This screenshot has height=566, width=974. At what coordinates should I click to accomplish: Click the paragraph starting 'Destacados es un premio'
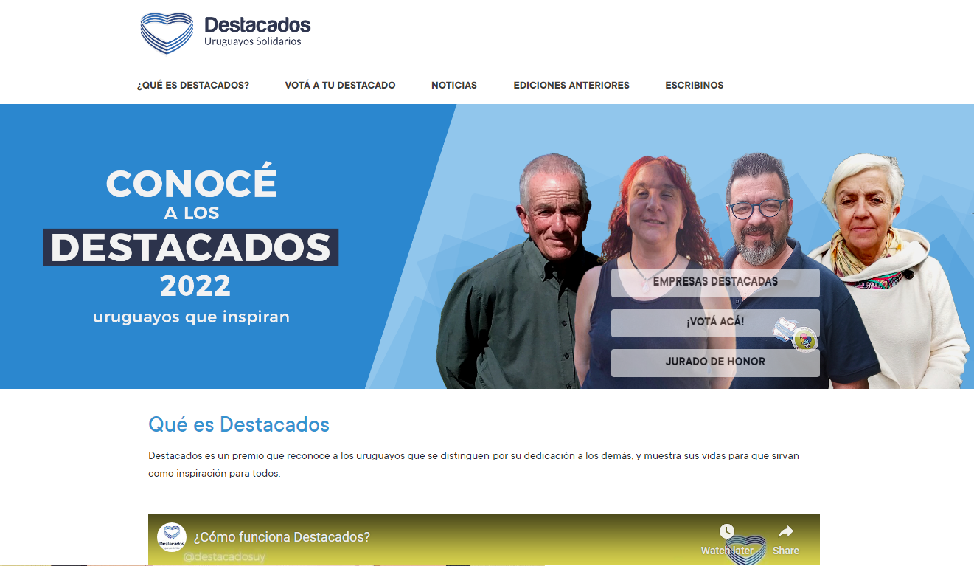pos(473,465)
